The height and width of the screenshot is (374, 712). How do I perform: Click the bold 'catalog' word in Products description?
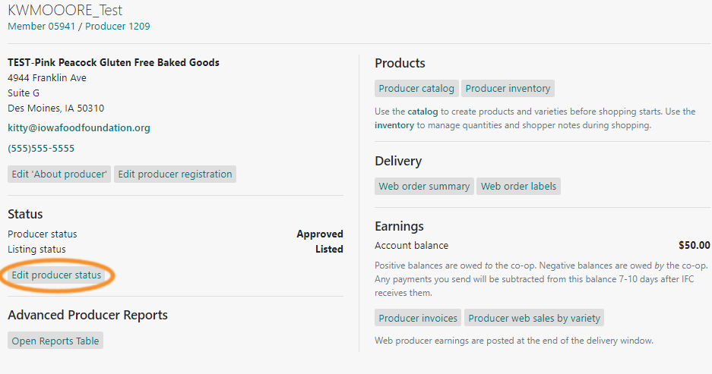pos(422,112)
